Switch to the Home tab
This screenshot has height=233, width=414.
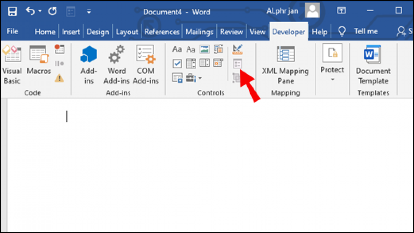45,31
